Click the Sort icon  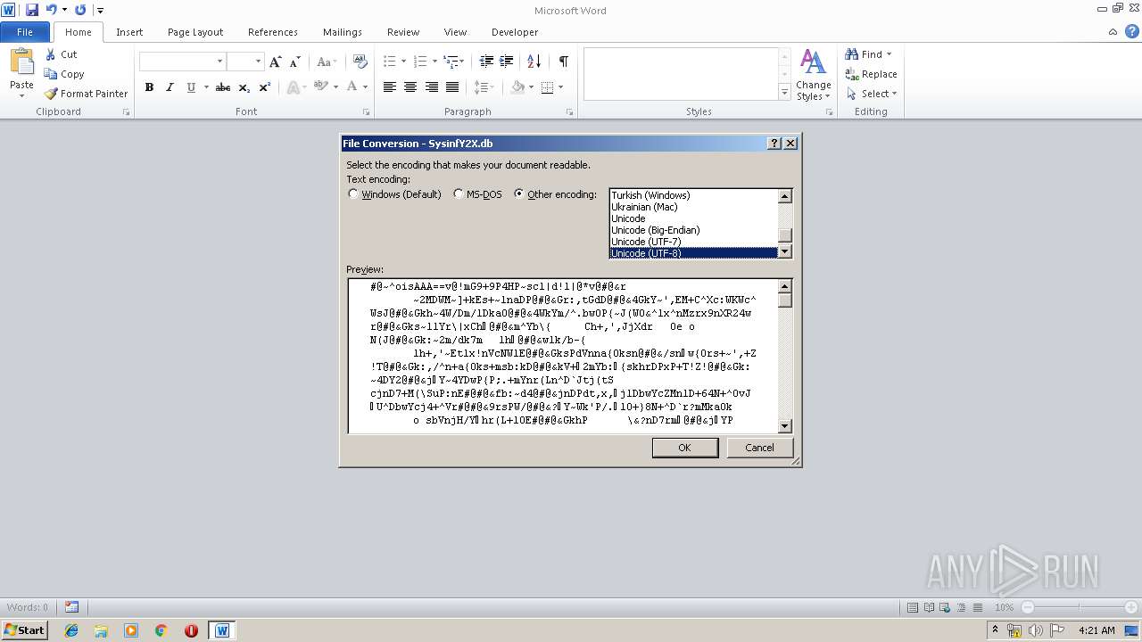534,62
